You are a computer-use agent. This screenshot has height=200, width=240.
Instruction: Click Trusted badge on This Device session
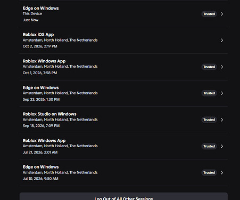(209, 14)
